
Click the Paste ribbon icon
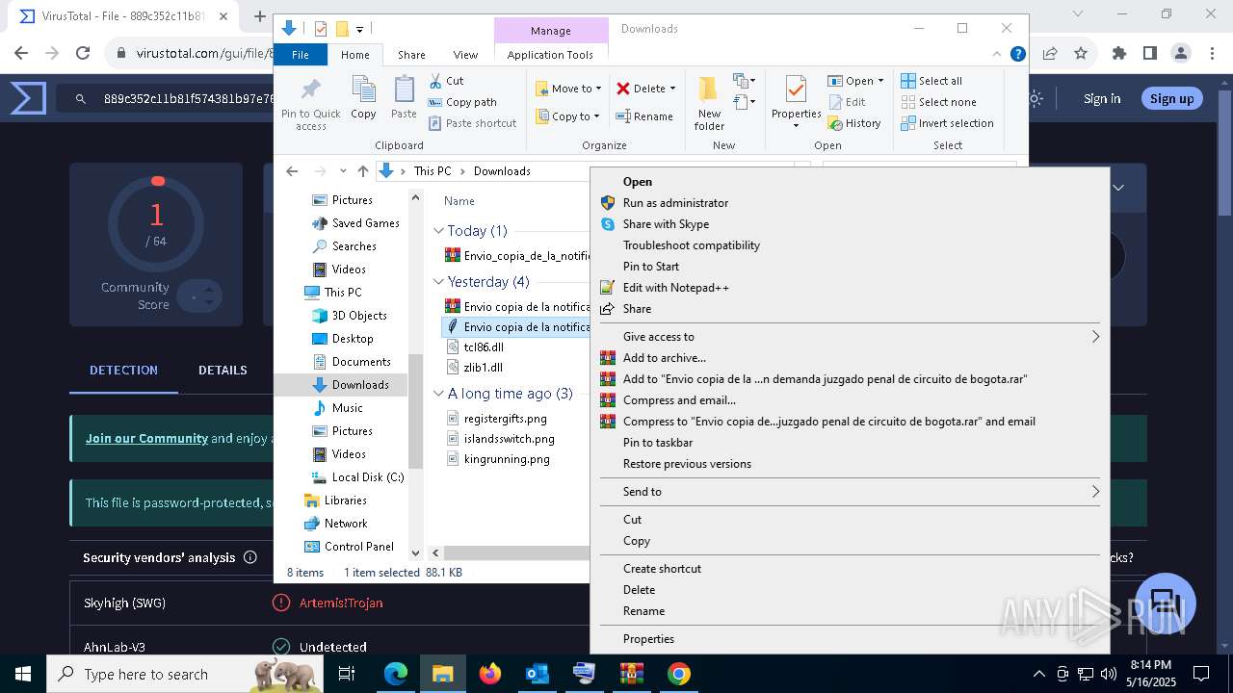click(404, 97)
